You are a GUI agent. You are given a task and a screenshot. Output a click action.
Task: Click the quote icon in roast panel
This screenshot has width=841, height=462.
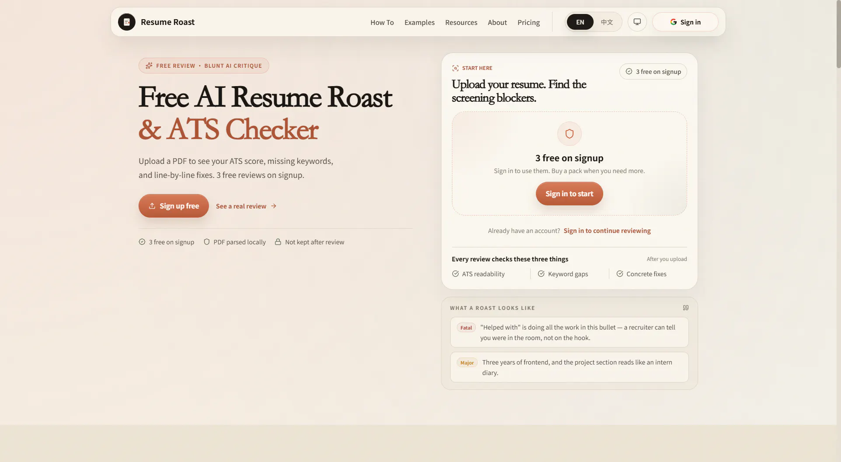pos(686,308)
